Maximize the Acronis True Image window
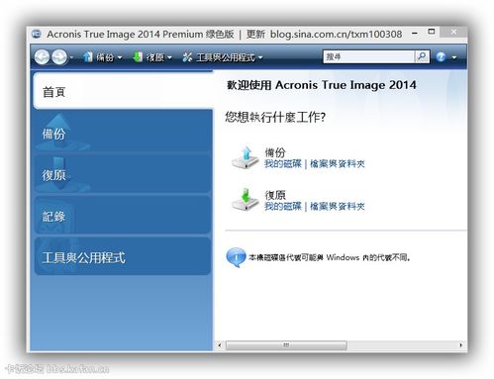 coord(432,32)
